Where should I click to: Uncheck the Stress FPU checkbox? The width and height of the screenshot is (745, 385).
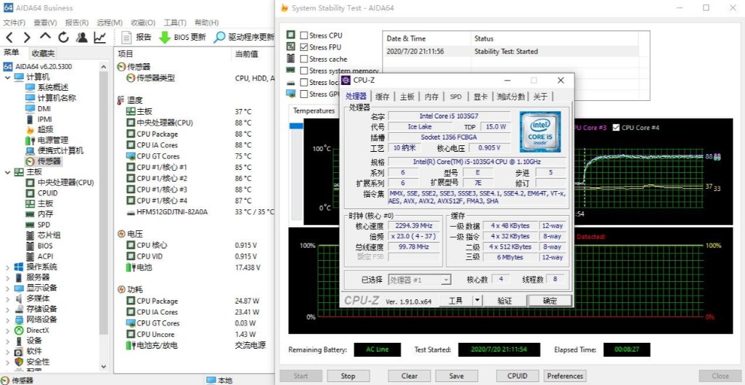304,47
